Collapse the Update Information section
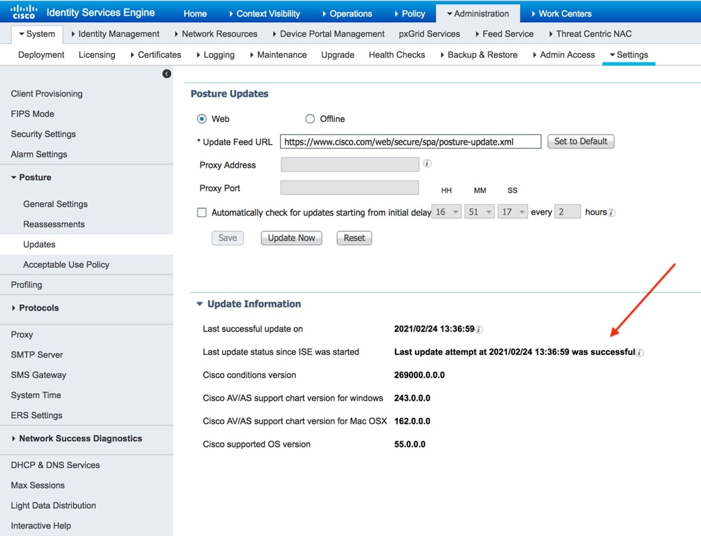This screenshot has height=536, width=701. (200, 304)
